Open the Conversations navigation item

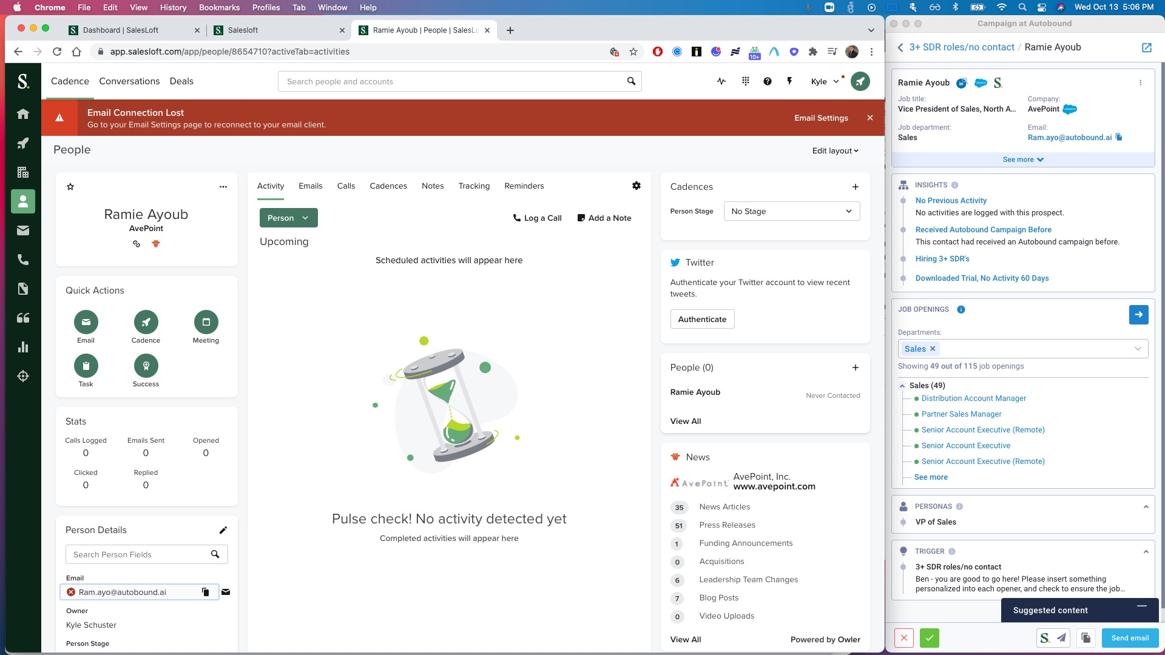(x=129, y=81)
